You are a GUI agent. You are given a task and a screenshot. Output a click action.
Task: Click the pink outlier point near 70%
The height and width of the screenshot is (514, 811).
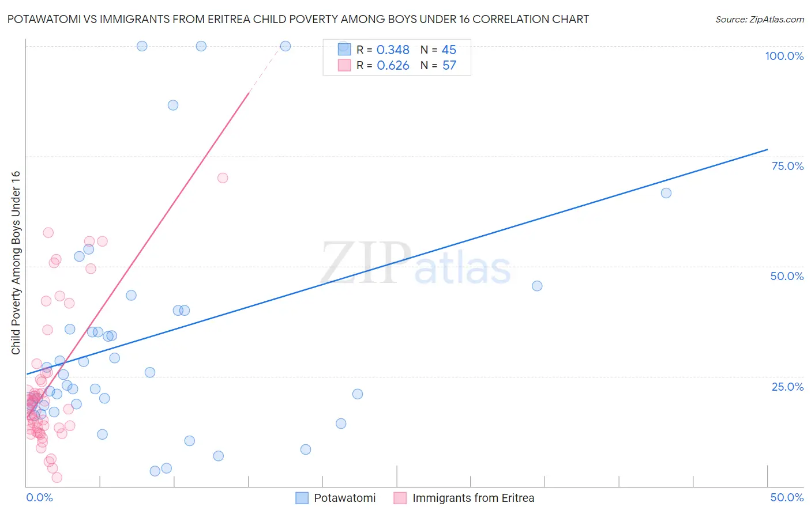coord(223,178)
